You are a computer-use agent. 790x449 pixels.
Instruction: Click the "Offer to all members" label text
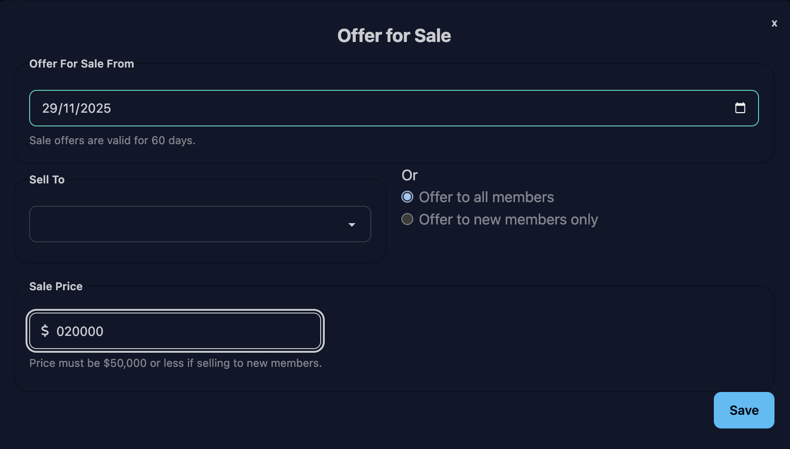(486, 197)
